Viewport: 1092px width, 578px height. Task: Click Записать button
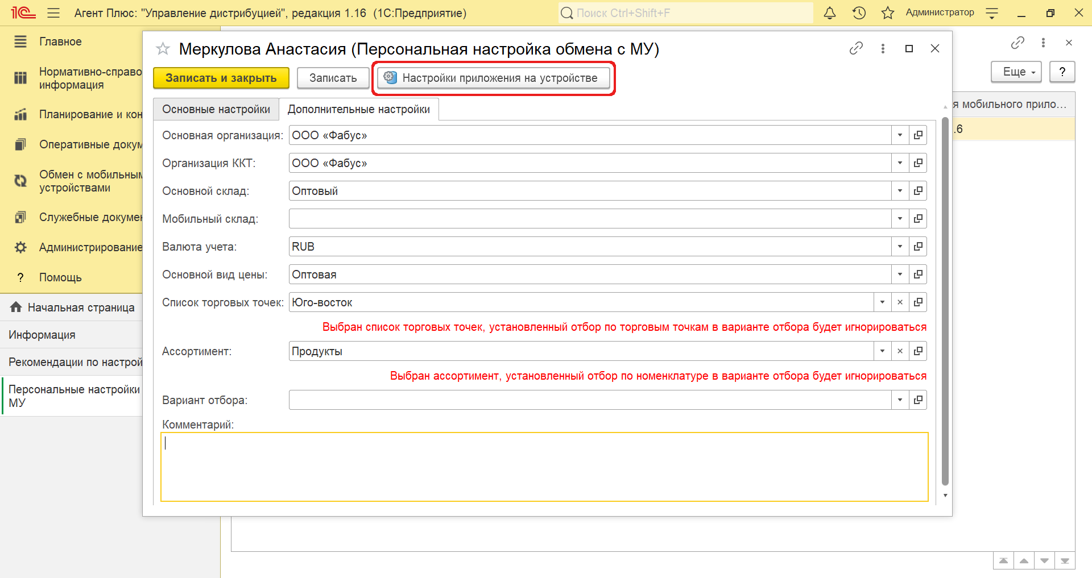(333, 78)
